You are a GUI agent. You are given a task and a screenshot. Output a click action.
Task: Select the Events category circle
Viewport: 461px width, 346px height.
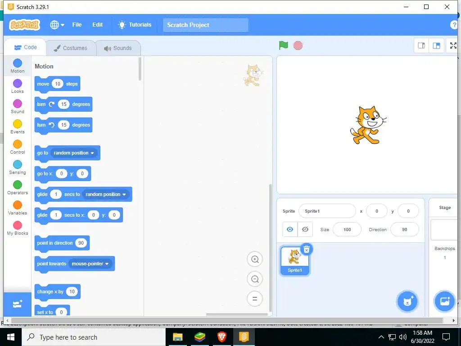tap(18, 124)
